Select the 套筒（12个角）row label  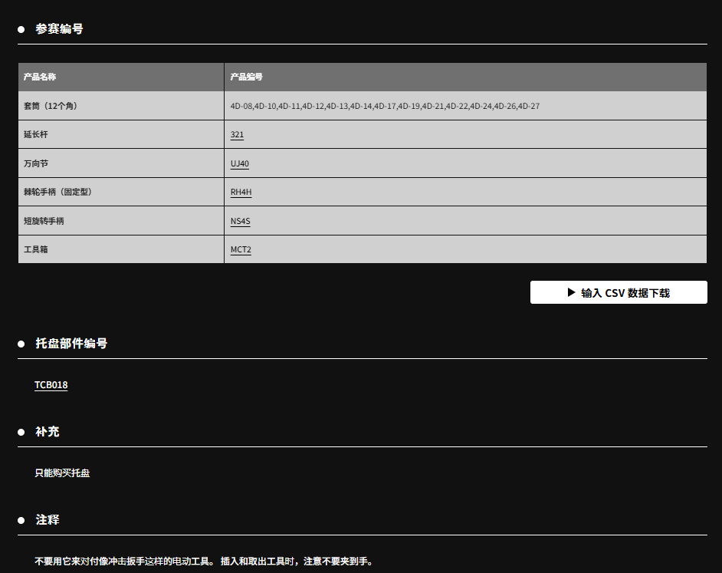(51, 106)
